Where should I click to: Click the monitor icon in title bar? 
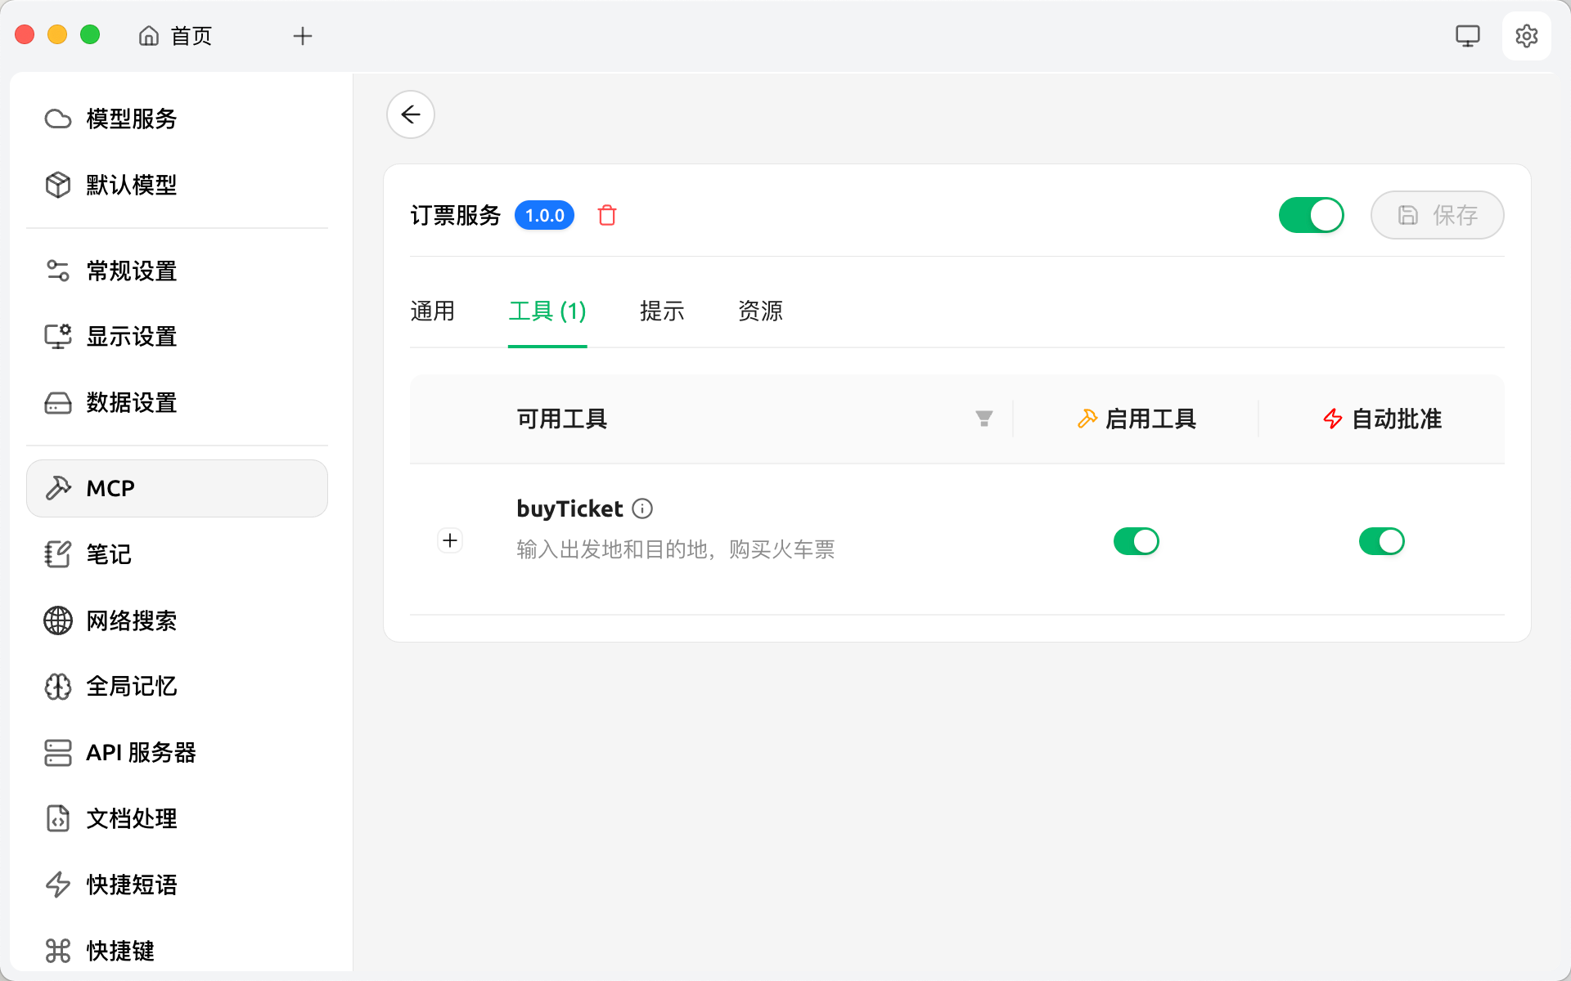point(1467,36)
